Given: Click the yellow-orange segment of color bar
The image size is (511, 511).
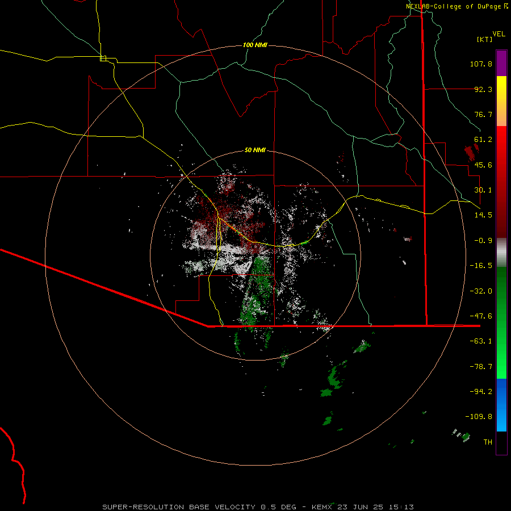Looking at the screenshot, I should coord(501,101).
